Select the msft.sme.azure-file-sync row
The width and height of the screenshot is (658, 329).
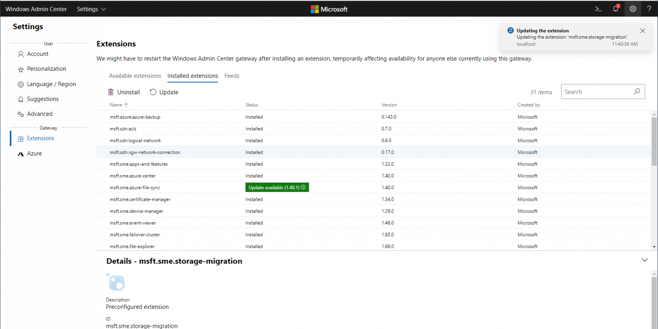pos(373,188)
